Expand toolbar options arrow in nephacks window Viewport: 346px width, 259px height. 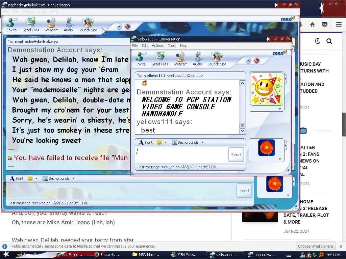click(119, 27)
